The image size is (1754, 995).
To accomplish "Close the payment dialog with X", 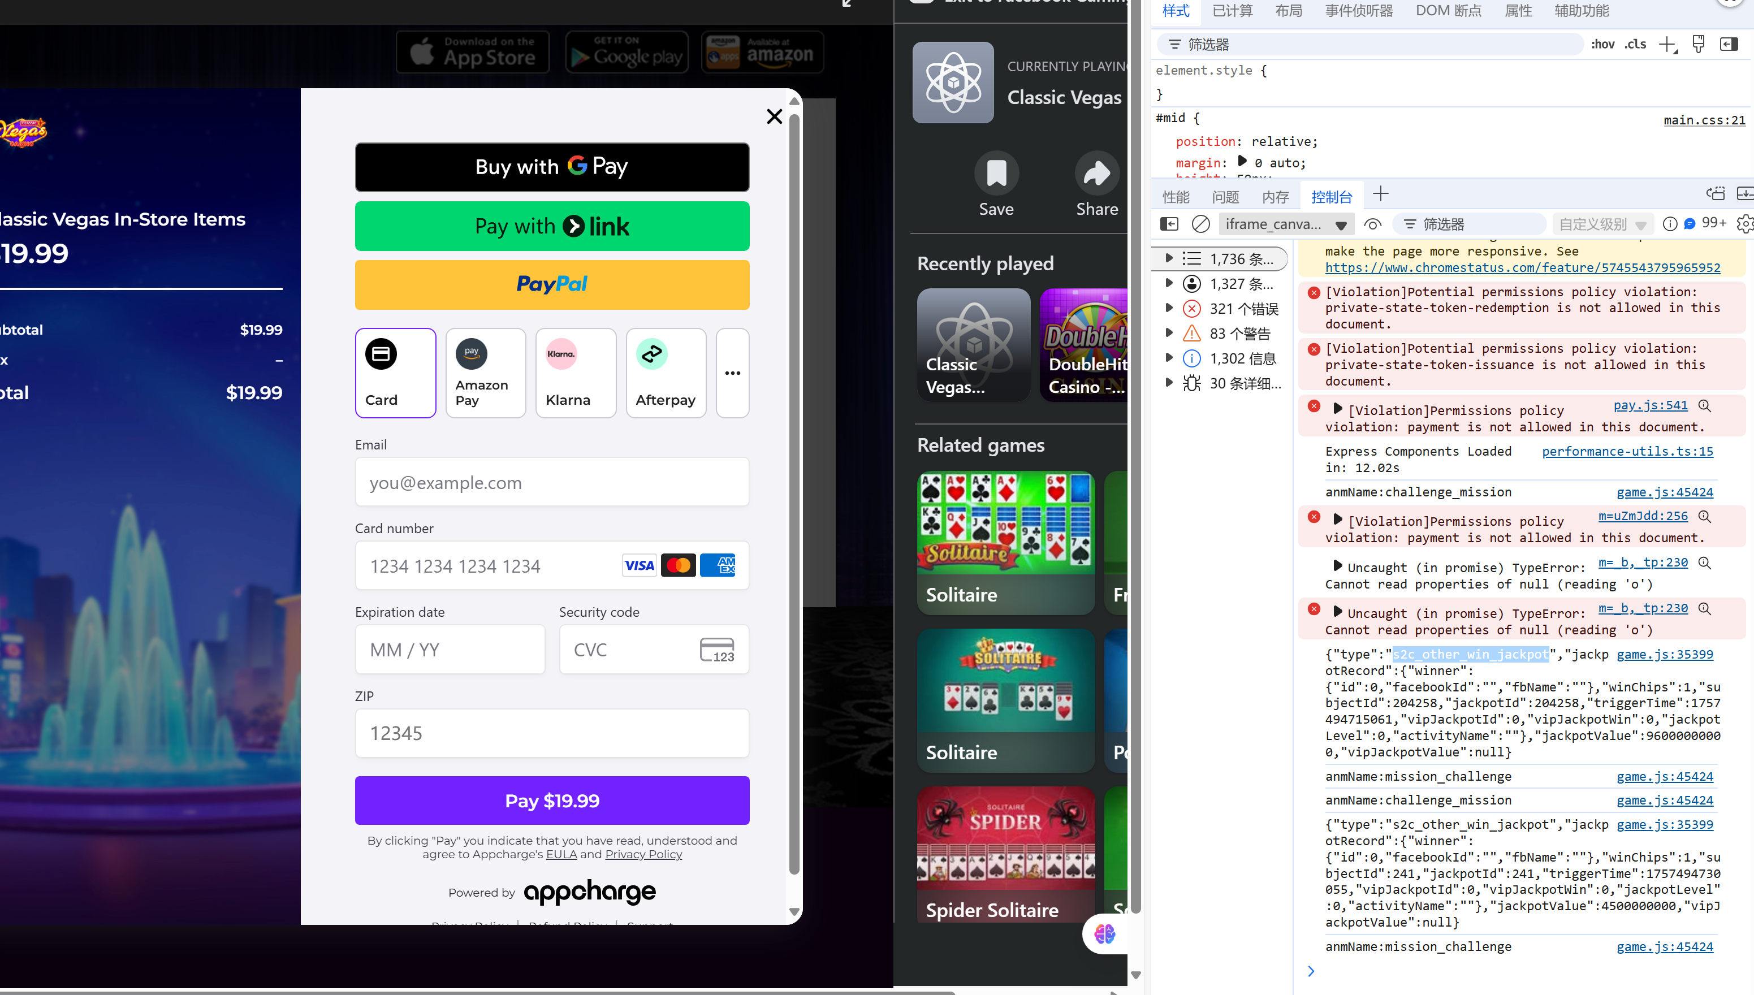I will [774, 117].
